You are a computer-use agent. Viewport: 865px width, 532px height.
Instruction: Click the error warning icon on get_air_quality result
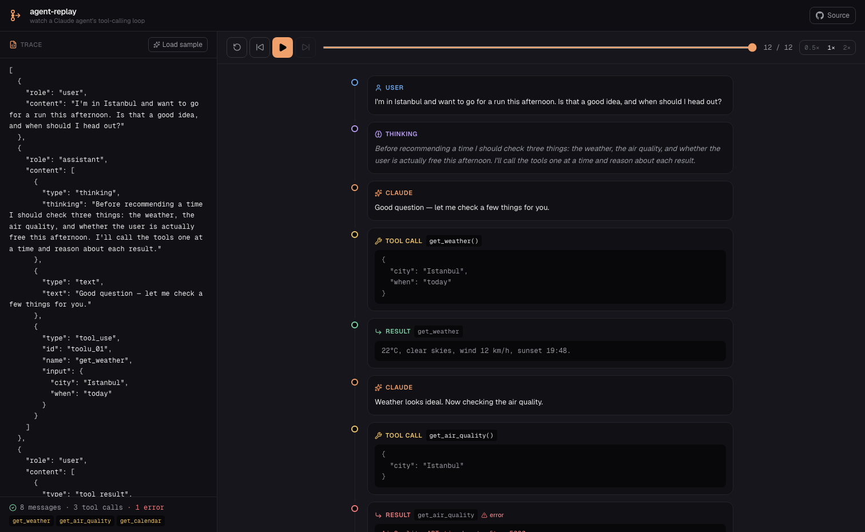(x=484, y=515)
